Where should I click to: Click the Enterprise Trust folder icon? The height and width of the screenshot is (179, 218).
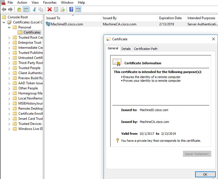pos(15,43)
